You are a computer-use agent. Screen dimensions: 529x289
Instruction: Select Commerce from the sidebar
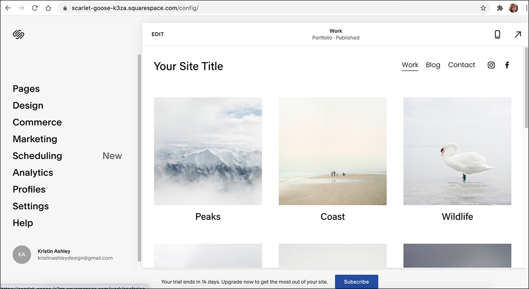pyautogui.click(x=37, y=122)
